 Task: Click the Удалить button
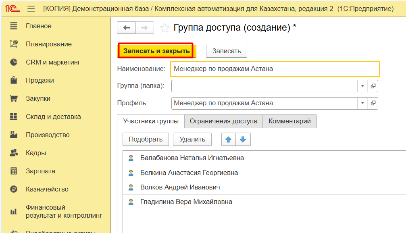[x=192, y=139]
